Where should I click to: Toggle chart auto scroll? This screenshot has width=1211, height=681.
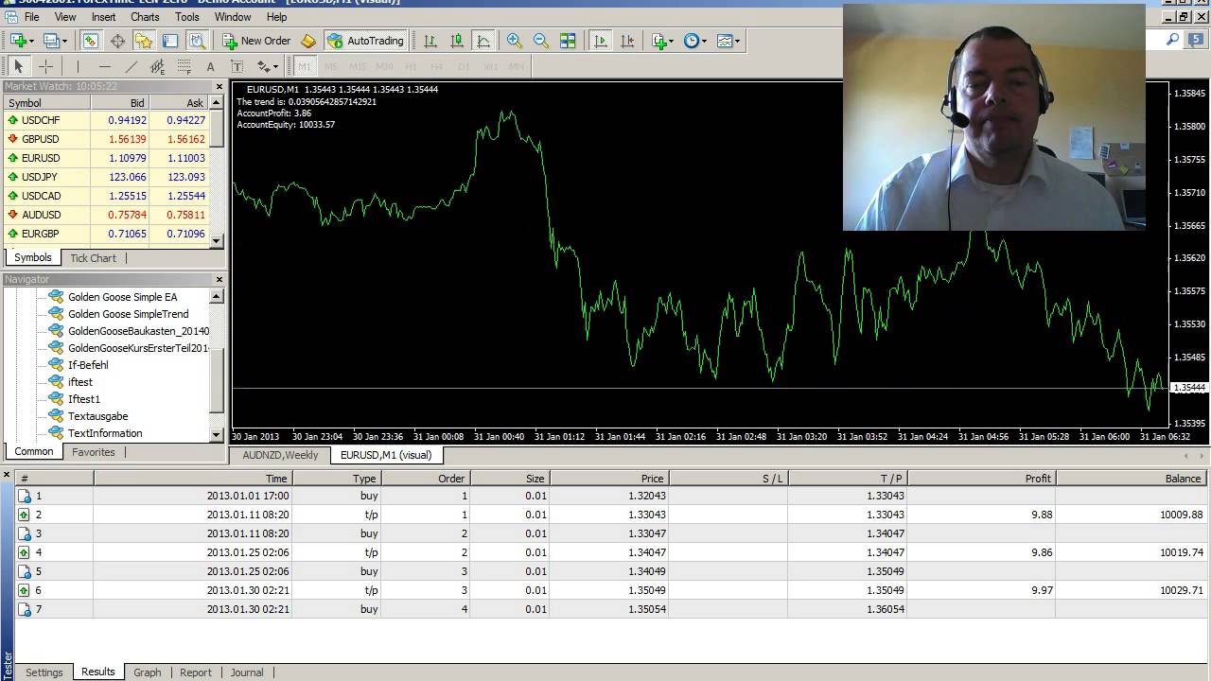pos(600,41)
